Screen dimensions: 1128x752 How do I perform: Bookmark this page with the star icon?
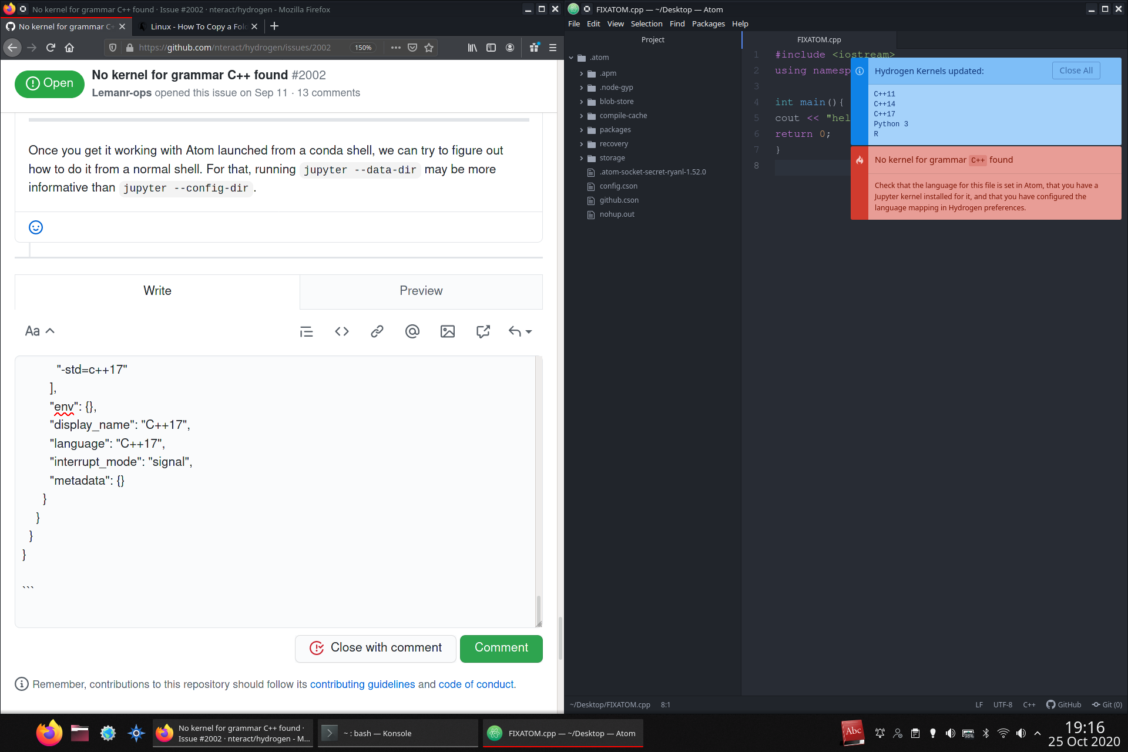point(428,48)
